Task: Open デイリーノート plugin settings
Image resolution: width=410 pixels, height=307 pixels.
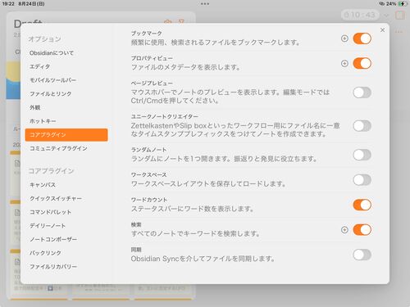Action: pyautogui.click(x=66, y=226)
